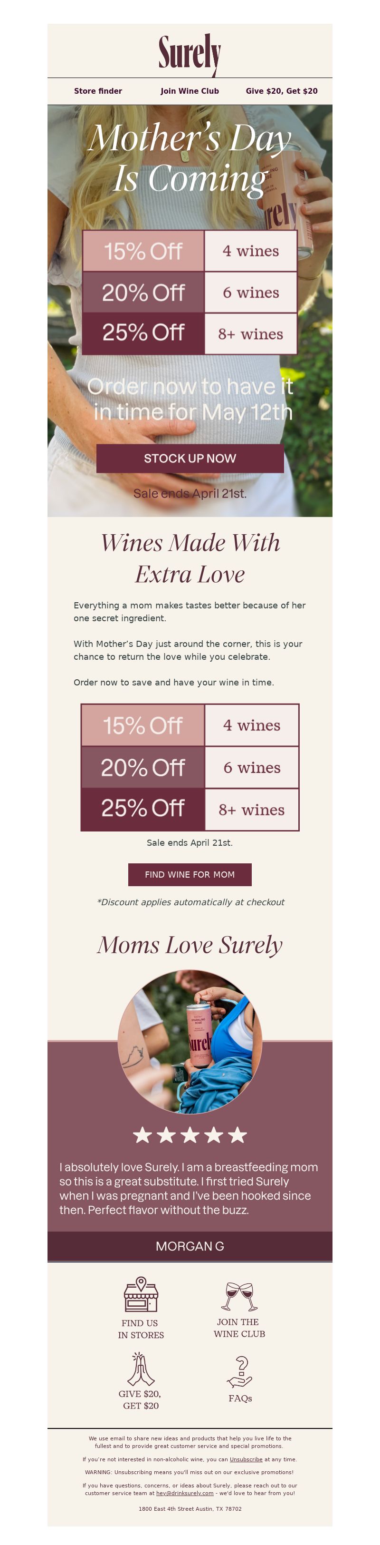This screenshot has height=1545, width=380.
Task: Click the Surely logo at top
Action: [190, 54]
